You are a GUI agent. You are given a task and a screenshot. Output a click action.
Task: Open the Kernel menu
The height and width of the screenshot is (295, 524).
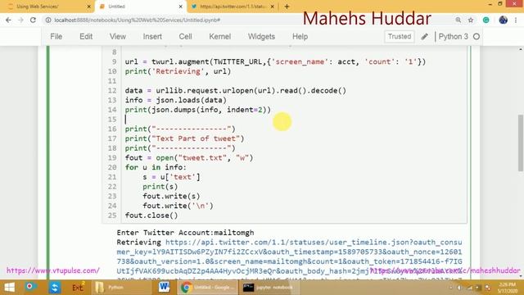point(219,36)
